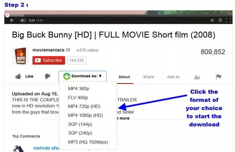The height and width of the screenshot is (152, 235).
Task: Subscribe to moviemaniacs channel
Action: tap(49, 60)
